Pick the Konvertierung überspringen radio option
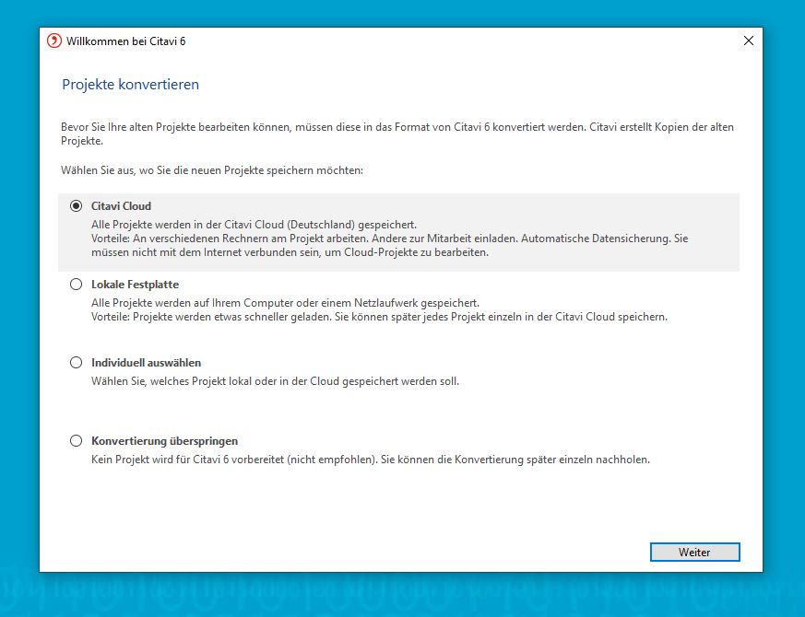Viewport: 805px width, 617px height. [x=76, y=440]
